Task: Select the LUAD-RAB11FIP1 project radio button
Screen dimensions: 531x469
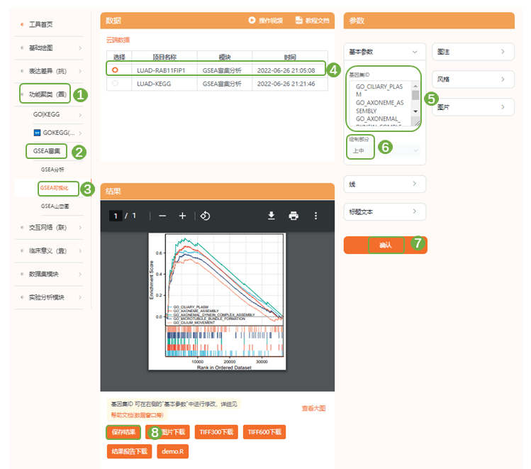Action: 115,70
